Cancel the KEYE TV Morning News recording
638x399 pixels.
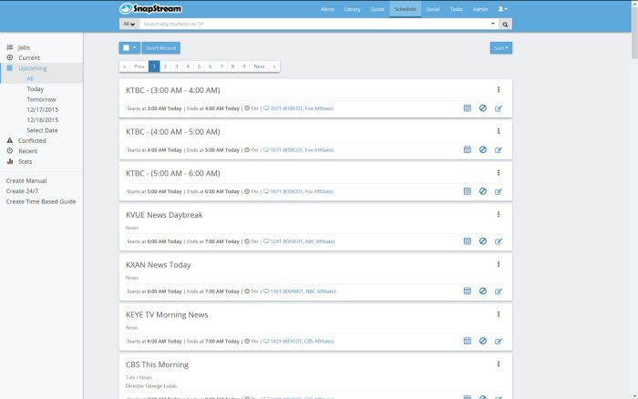pyautogui.click(x=482, y=341)
